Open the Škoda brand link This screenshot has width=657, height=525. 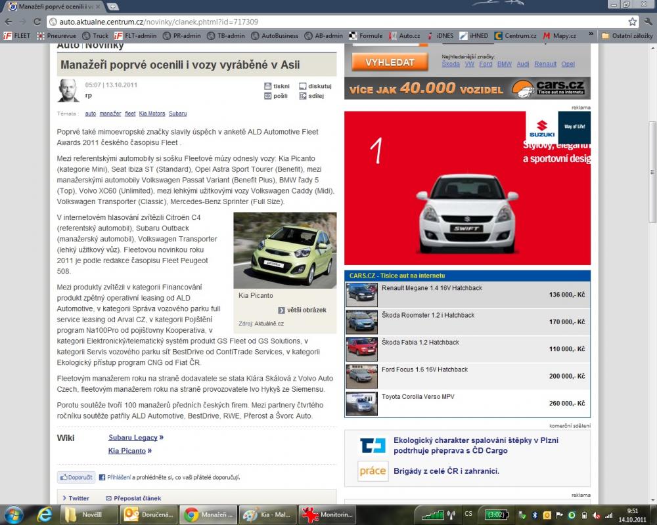[451, 64]
